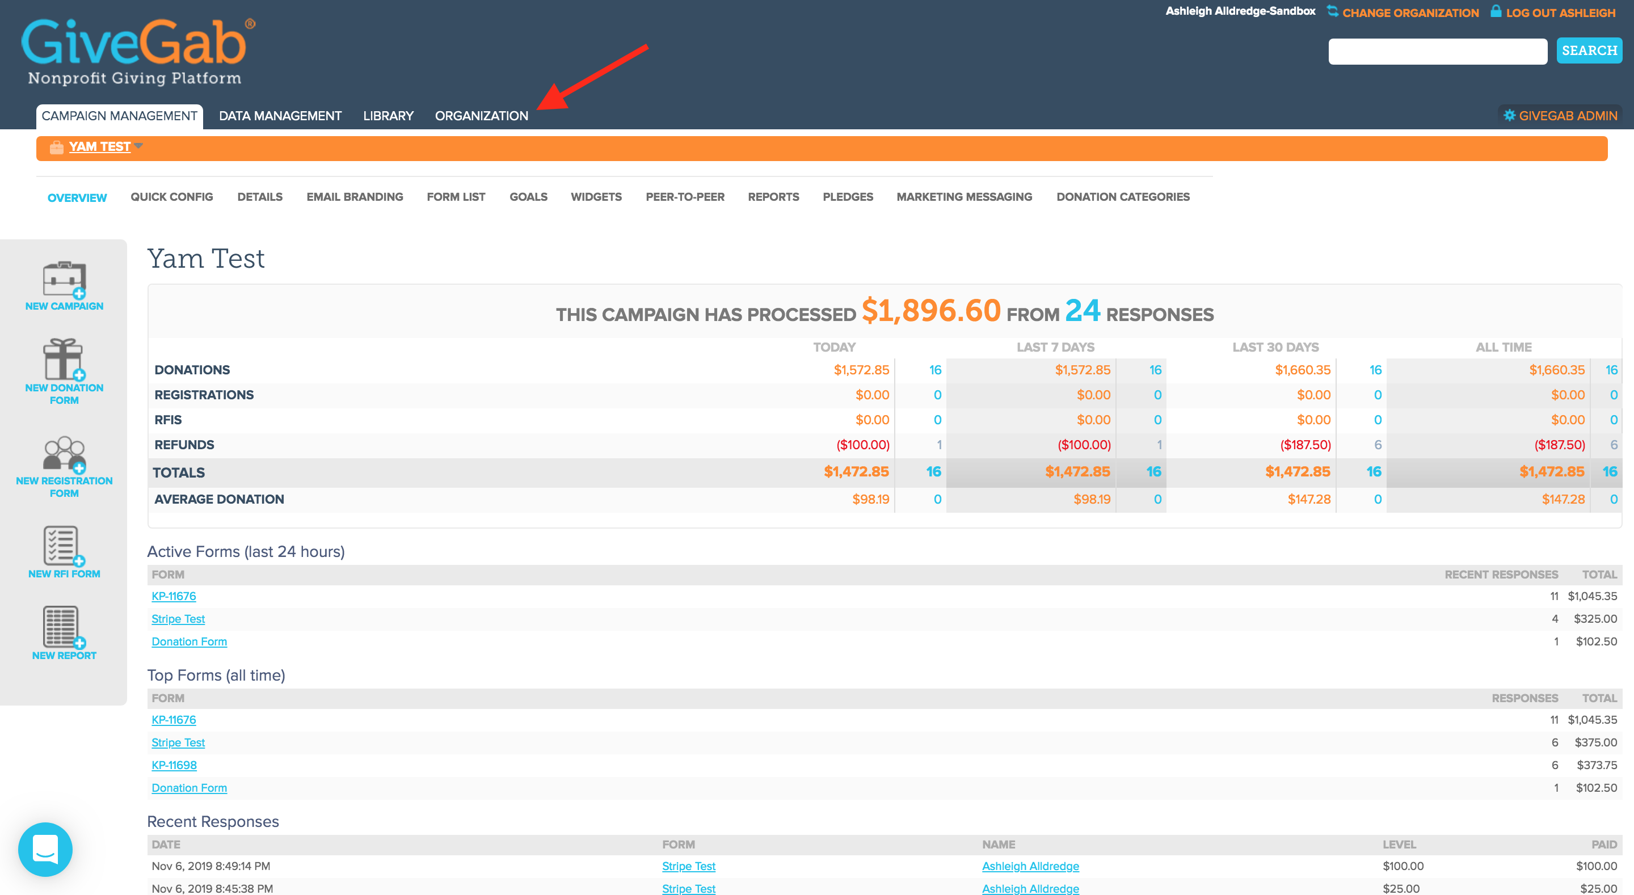Open the chat messenger bubble
This screenshot has width=1634, height=895.
coord(45,849)
